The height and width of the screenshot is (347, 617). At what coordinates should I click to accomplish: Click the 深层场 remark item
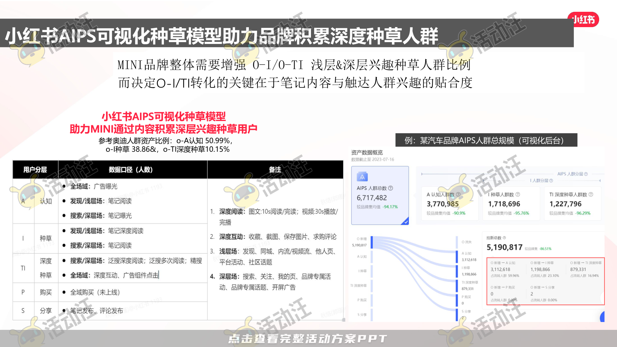coord(271,282)
